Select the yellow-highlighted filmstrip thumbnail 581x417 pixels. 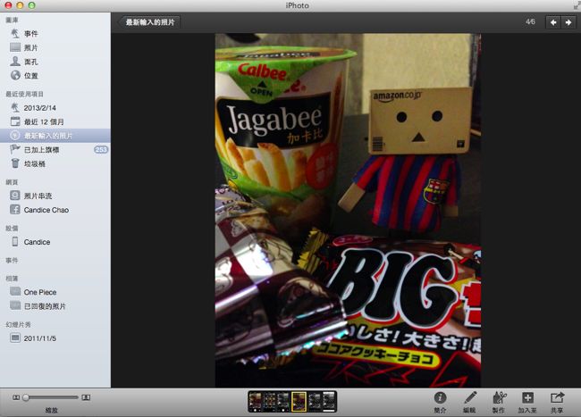299,402
